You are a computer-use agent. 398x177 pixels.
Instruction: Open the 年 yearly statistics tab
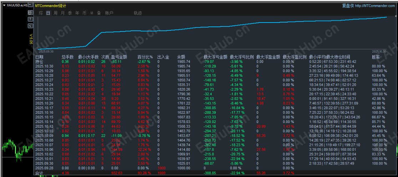point(77,13)
